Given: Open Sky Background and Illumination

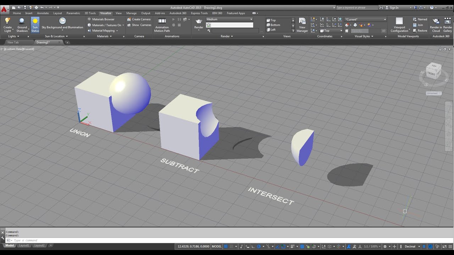Looking at the screenshot, I should (x=62, y=24).
